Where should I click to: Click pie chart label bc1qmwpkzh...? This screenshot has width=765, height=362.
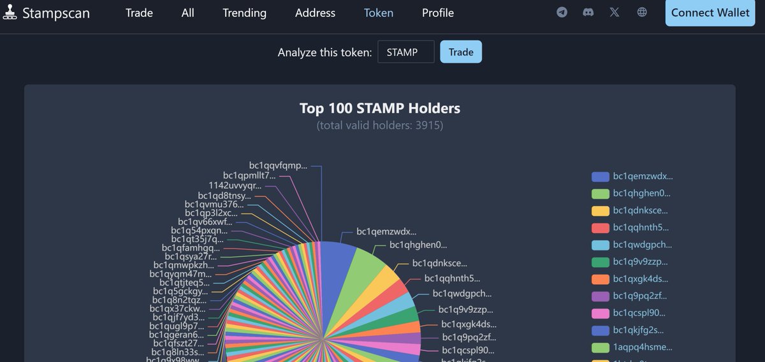(x=184, y=265)
